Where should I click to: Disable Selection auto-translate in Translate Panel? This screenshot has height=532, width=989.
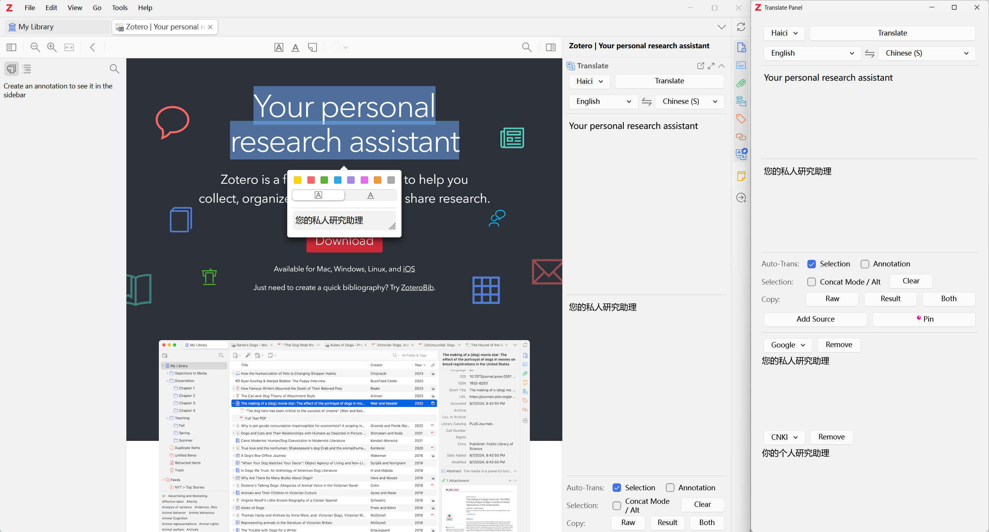click(x=812, y=264)
